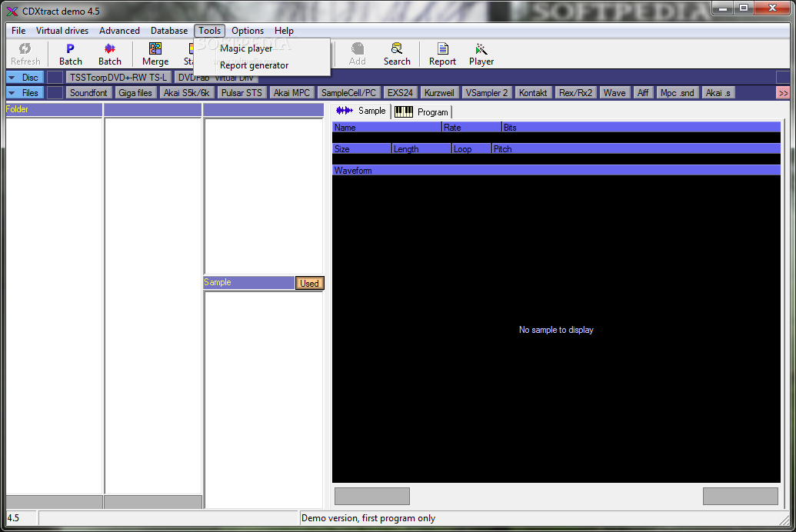The image size is (796, 532).
Task: Click the Rate column header
Action: (x=471, y=128)
